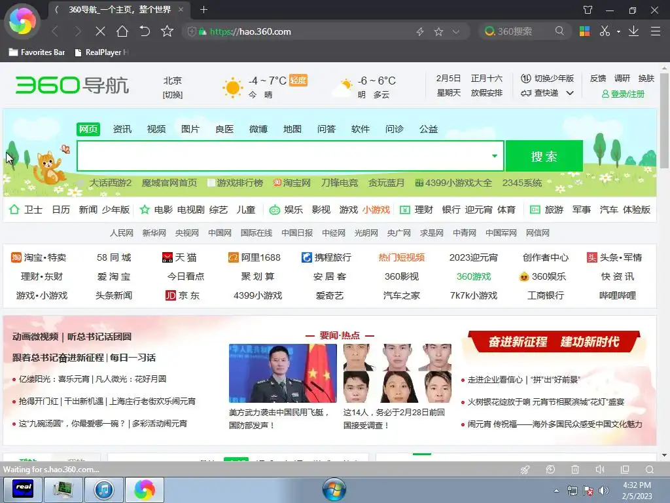This screenshot has height=503, width=670.
Task: Open 哔哩哔哩 site link
Action: coord(618,295)
